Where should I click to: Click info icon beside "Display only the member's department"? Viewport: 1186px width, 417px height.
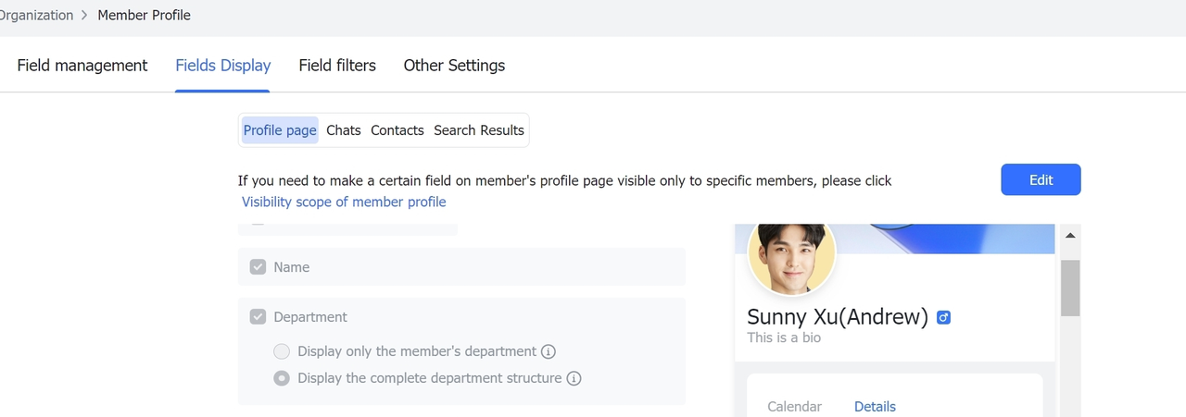[x=549, y=351]
